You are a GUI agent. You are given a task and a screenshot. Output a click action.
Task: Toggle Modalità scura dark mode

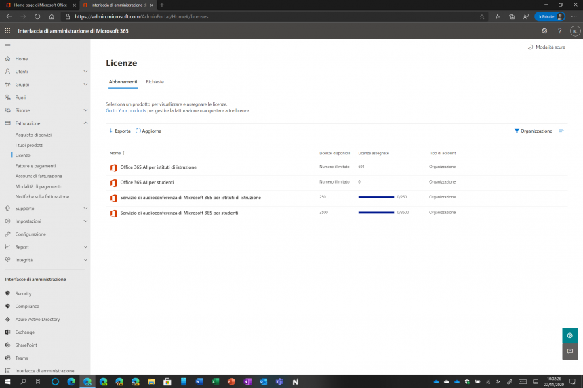(x=546, y=47)
